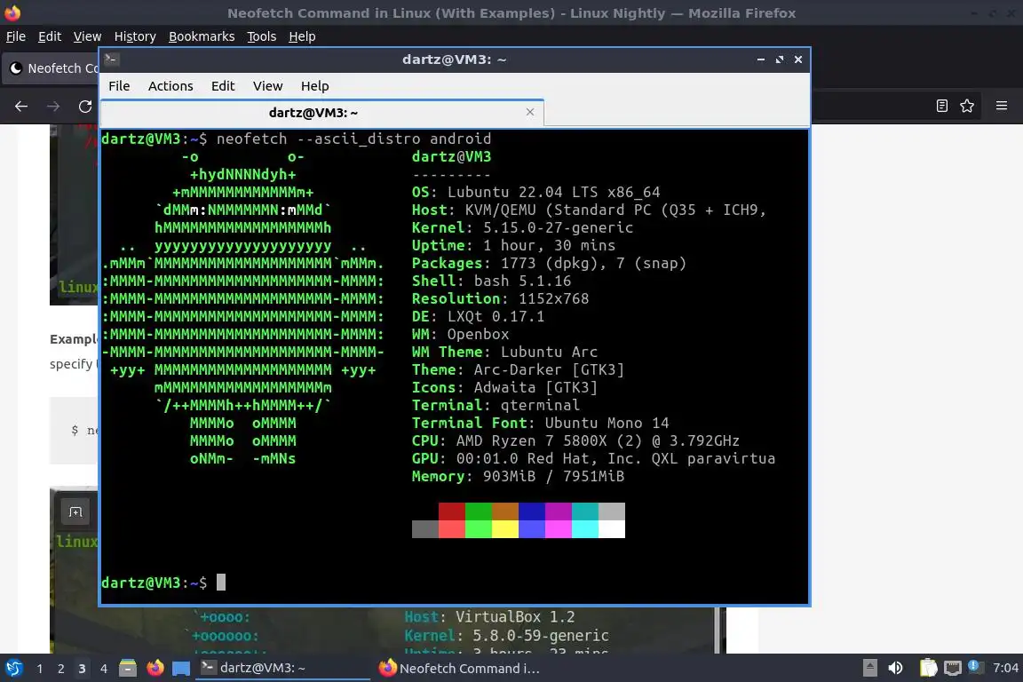Open the terminal File menu

click(x=119, y=86)
